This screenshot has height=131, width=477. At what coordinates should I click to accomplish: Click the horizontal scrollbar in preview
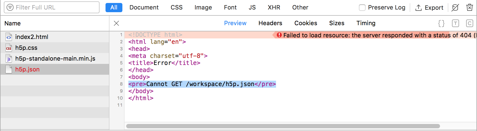tap(283, 126)
